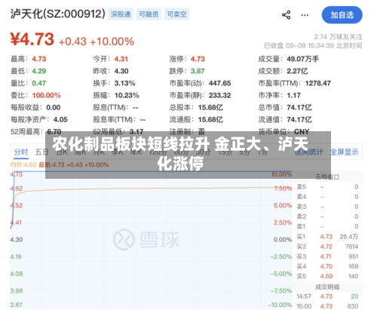The image size is (377, 310).
Task: Click the 买5 row price 4.69
Action: [x=326, y=276]
